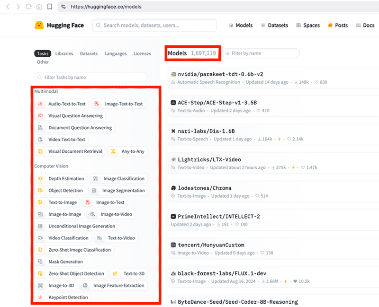Open Posts in the top navigation
This screenshot has width=379, height=307.
point(338,25)
